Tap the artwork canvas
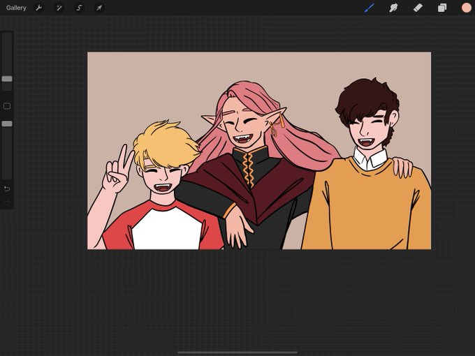The height and width of the screenshot is (356, 475). click(x=259, y=151)
